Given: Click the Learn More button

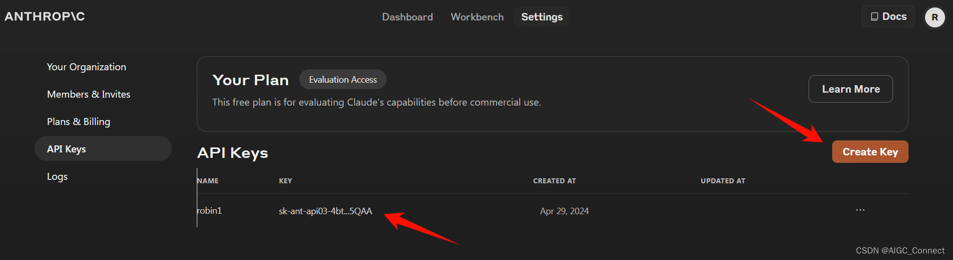Looking at the screenshot, I should tap(851, 89).
